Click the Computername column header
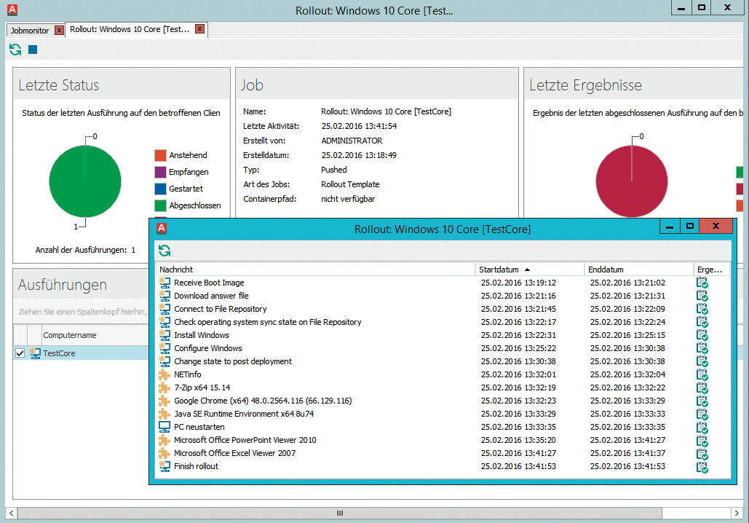Image resolution: width=749 pixels, height=523 pixels. [x=70, y=336]
